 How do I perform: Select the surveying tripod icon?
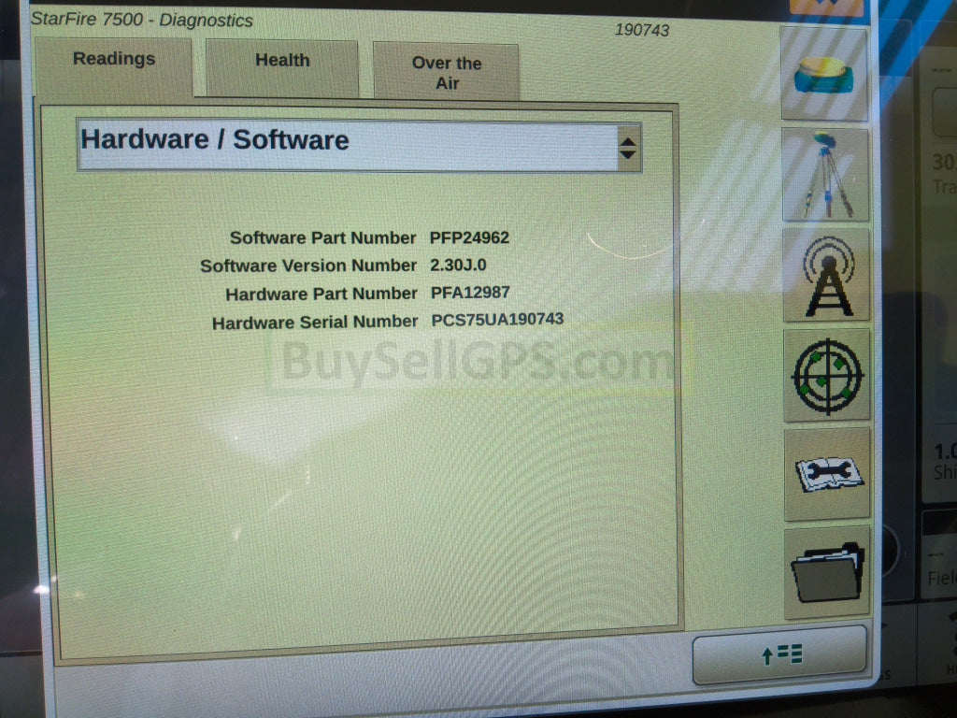tap(825, 175)
